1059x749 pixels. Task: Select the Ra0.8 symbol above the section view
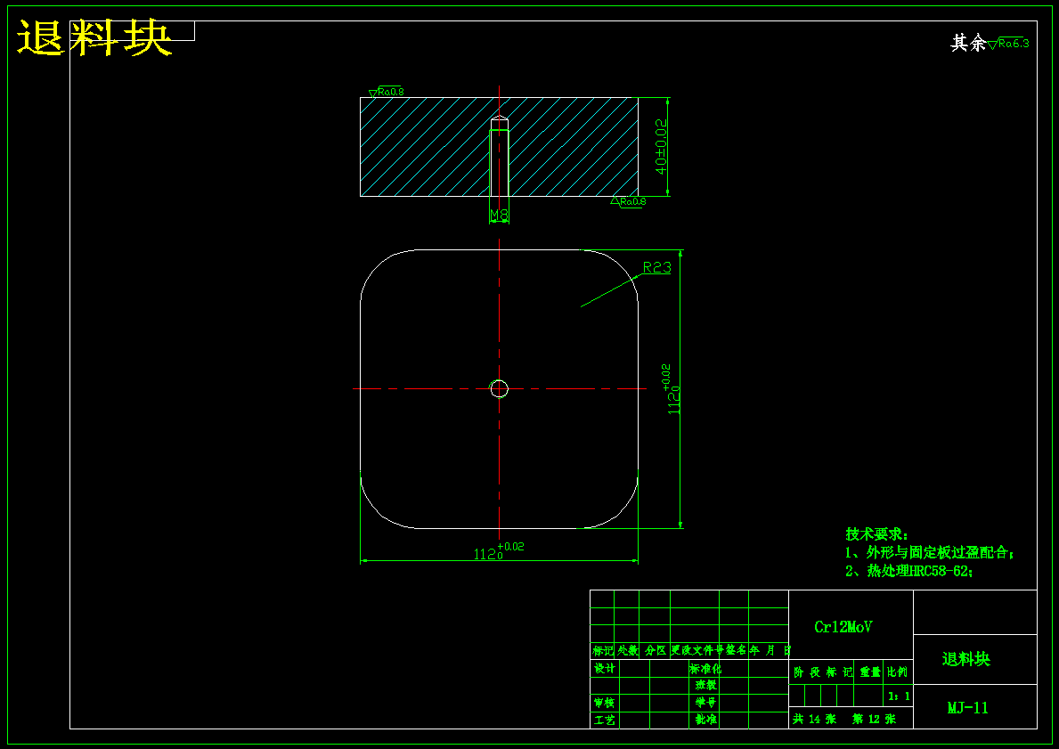tap(387, 92)
